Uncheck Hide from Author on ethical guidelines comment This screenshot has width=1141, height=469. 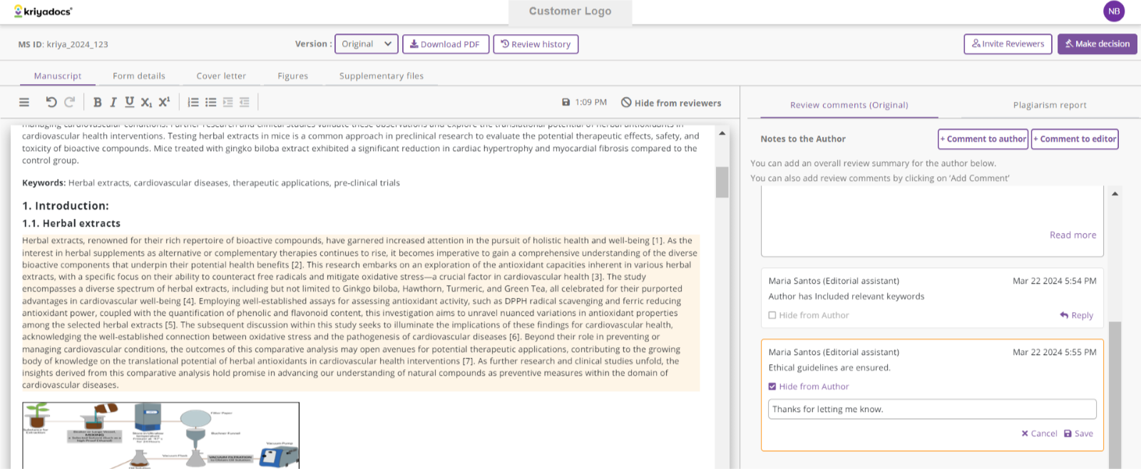tap(772, 386)
